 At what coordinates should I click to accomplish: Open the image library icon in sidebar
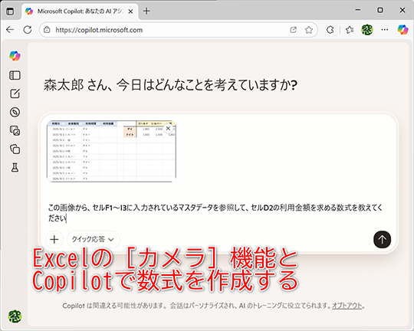(15, 131)
